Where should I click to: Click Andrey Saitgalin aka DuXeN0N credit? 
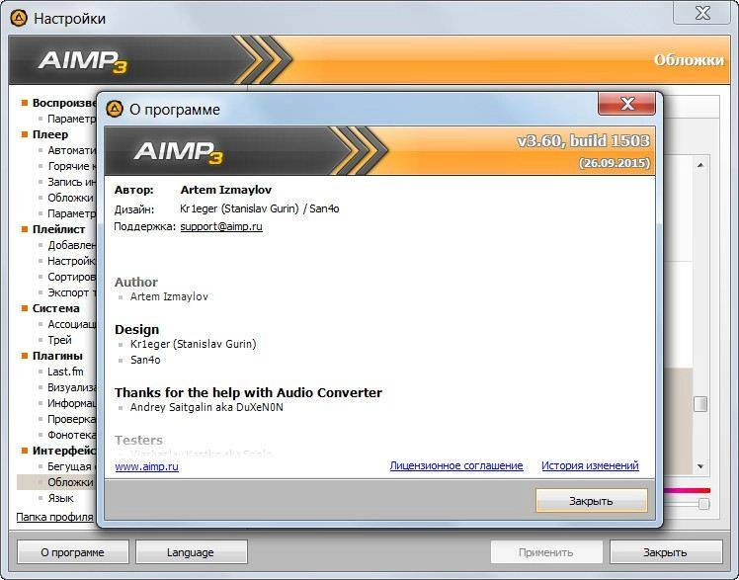coord(206,407)
